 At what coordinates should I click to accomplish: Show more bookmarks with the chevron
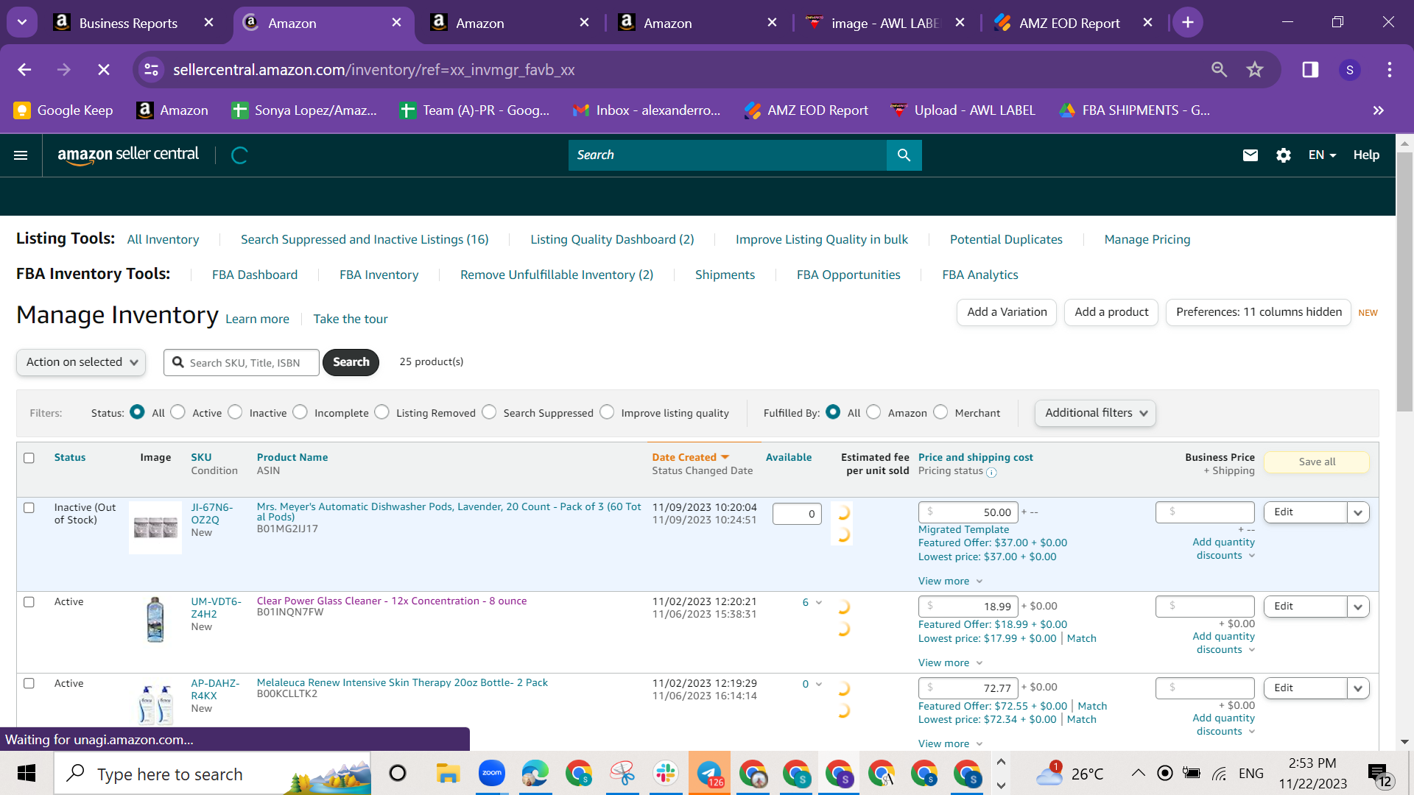point(1378,110)
